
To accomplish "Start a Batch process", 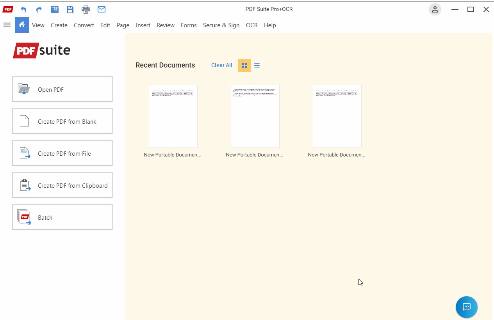I will pos(62,217).
